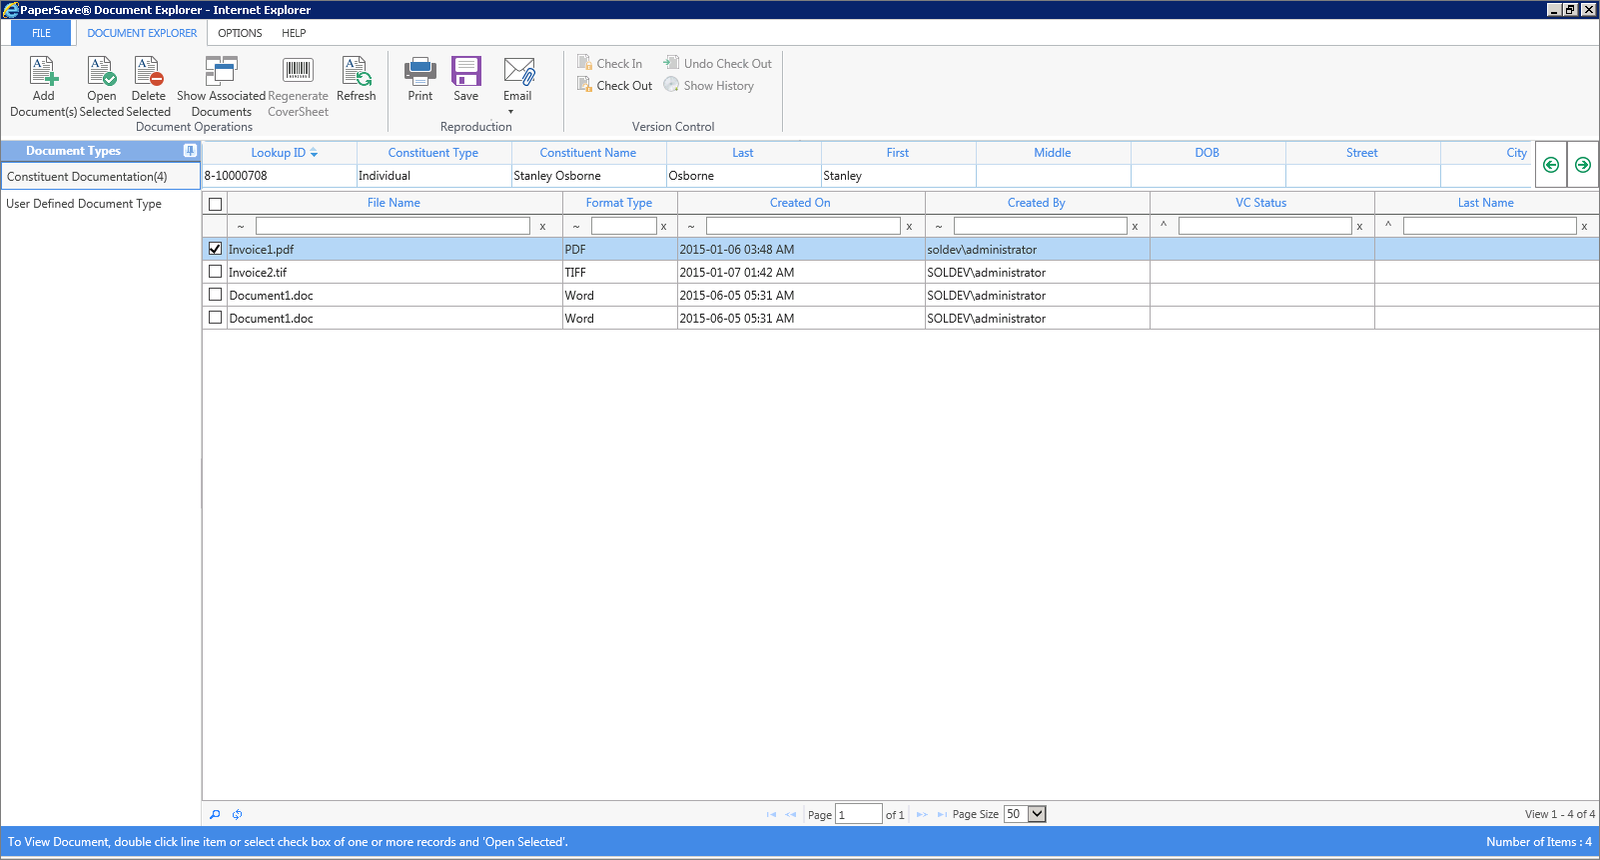Sort by VC Status column header
The width and height of the screenshot is (1600, 860).
pyautogui.click(x=1261, y=203)
